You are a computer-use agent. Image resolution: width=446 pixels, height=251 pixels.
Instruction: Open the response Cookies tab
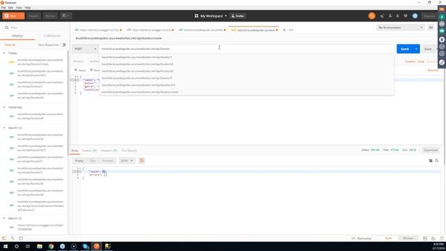89,151
